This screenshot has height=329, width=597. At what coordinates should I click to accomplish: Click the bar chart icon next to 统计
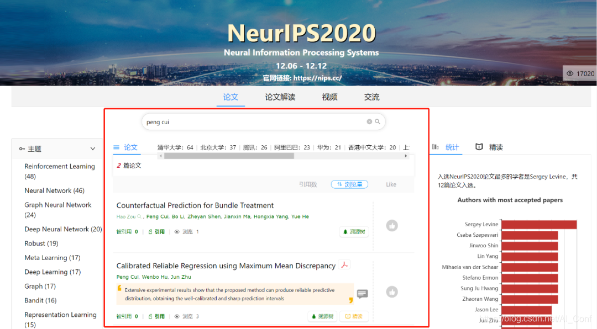(x=435, y=147)
